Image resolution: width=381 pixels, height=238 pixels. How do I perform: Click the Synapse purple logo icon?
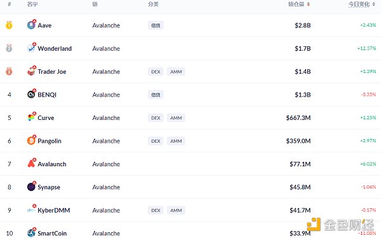click(x=31, y=187)
